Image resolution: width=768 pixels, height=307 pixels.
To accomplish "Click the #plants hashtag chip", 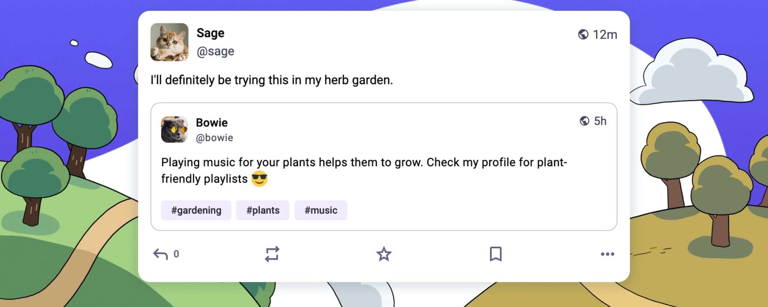I will coord(263,210).
